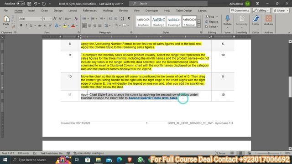
Task: Toggle Subscript formatting
Action: pyautogui.click(x=45, y=26)
